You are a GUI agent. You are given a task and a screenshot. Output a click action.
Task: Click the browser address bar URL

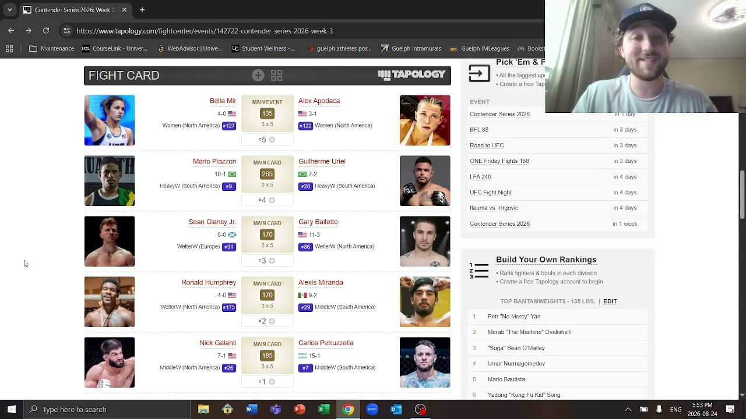tap(205, 31)
